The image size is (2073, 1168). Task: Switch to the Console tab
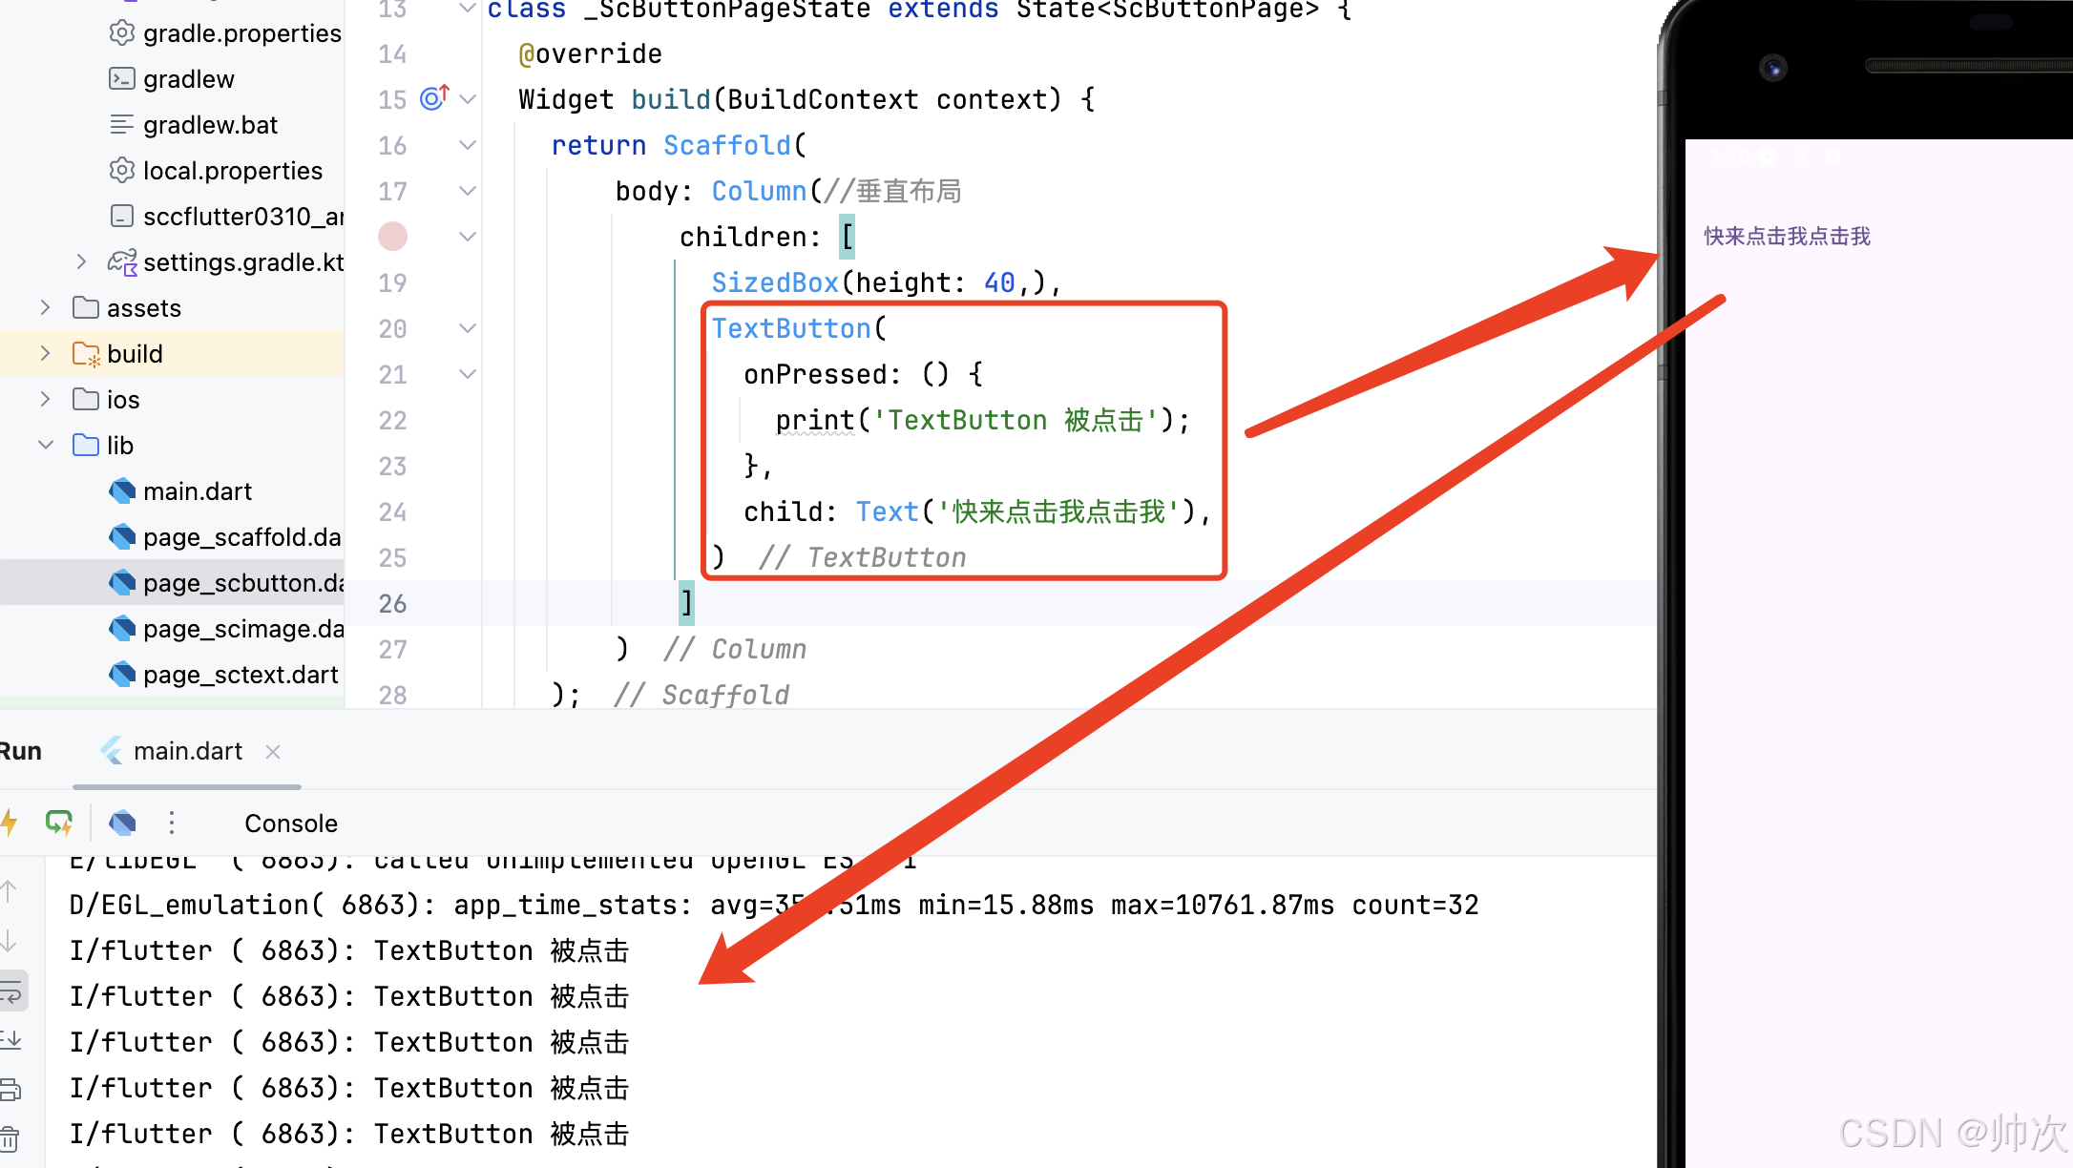(291, 824)
